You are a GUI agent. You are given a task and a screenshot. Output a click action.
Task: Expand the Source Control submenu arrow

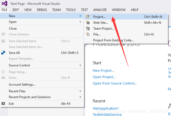[80, 65]
